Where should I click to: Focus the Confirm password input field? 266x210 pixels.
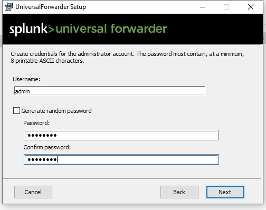coord(121,159)
